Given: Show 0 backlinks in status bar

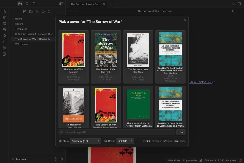Looking at the screenshot, I should 174,160.
